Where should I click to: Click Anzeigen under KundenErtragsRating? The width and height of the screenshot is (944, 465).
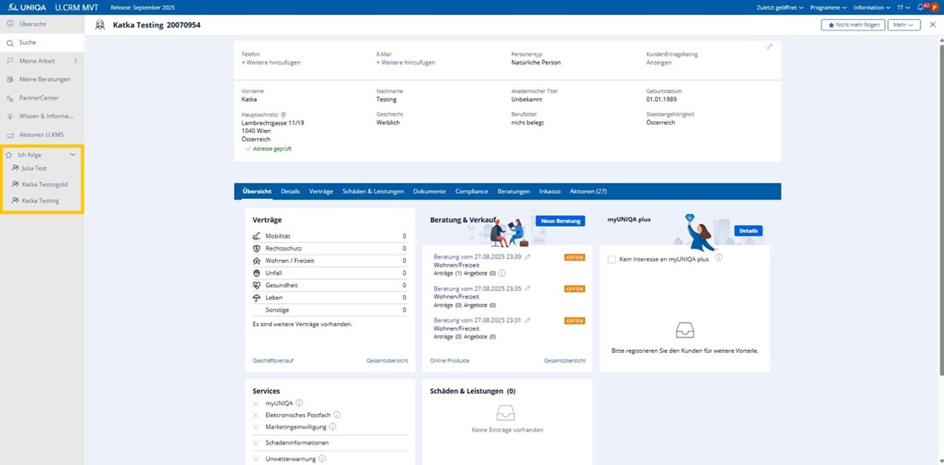coord(659,62)
